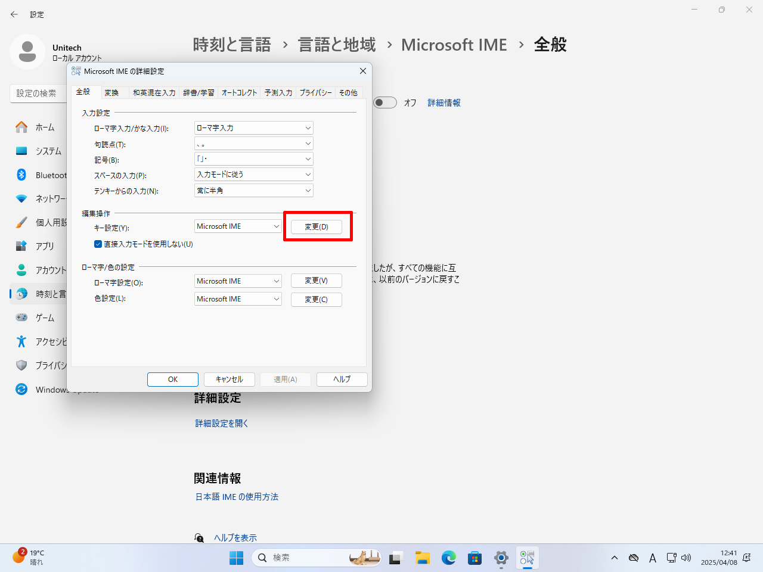This screenshot has height=572, width=763.
Task: Click 時刻と言語 in the breadcrumb
Action: pyautogui.click(x=232, y=45)
